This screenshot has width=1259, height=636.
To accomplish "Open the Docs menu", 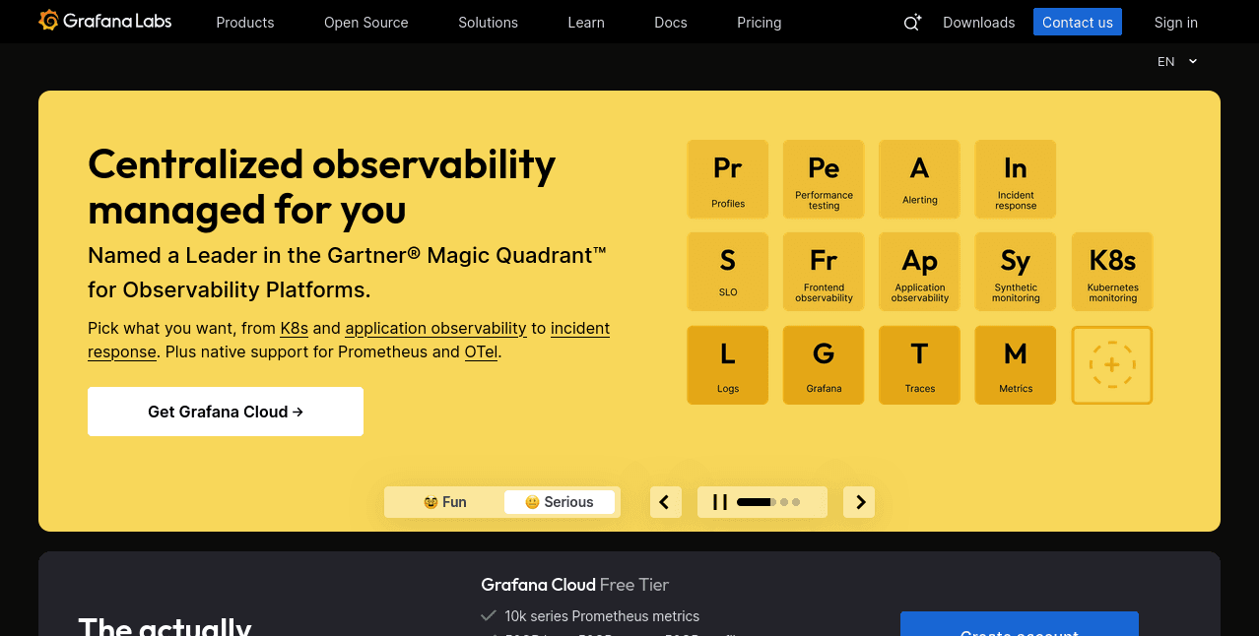I will (x=671, y=22).
